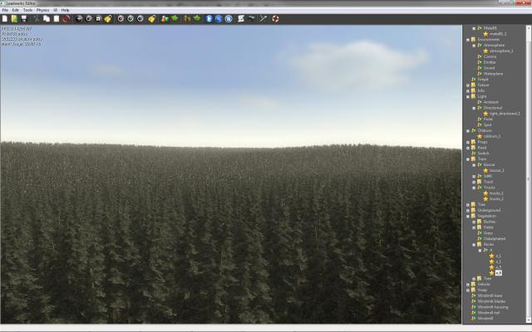
Task: Open options with the crossed tools icon
Action: (264, 18)
